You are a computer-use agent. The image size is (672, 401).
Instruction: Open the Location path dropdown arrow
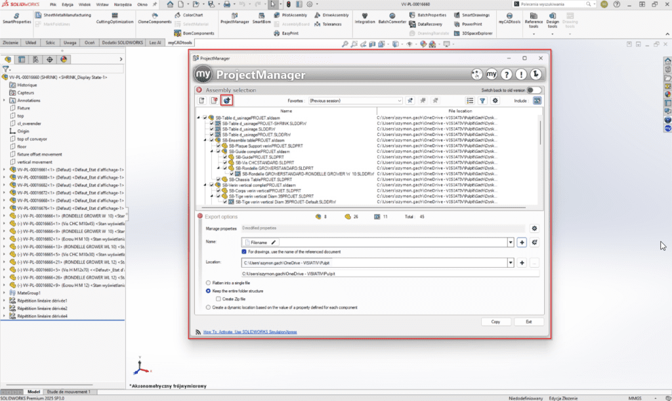click(x=511, y=263)
